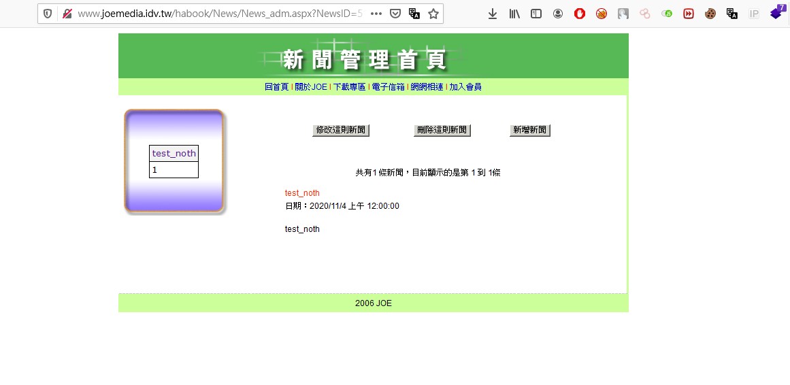Click the red stop-hand adblock extension icon
This screenshot has height=385, width=790.
pyautogui.click(x=580, y=14)
